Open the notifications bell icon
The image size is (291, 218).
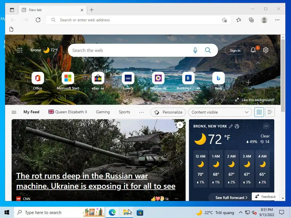(253, 50)
